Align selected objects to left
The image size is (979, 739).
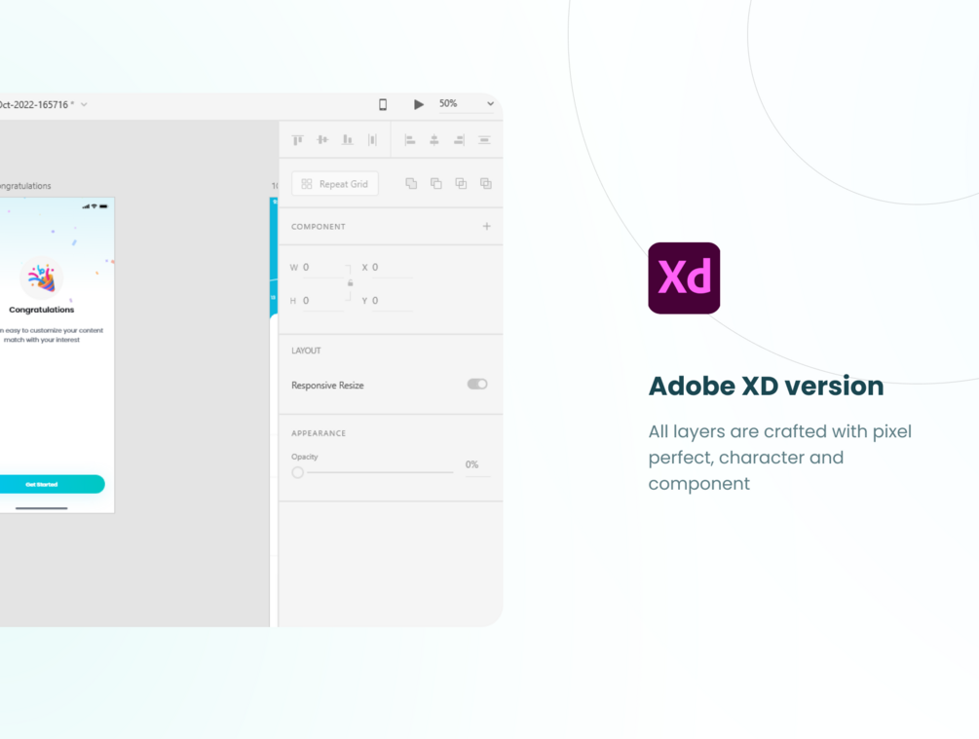[x=409, y=140]
